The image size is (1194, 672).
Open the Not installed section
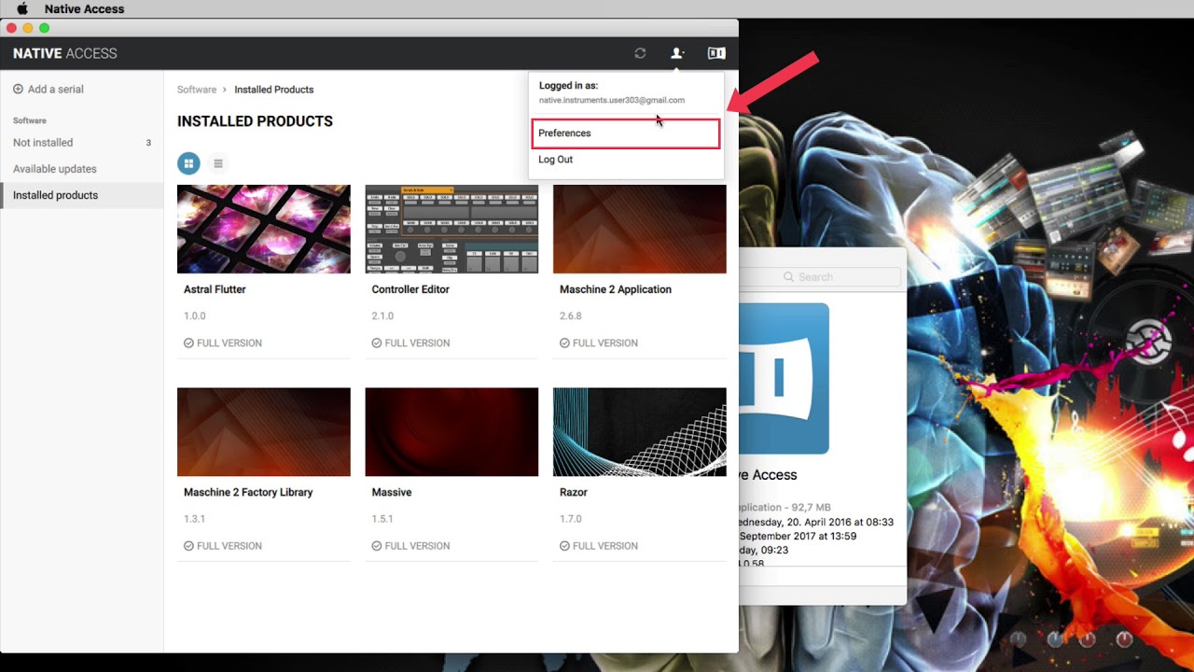(x=43, y=143)
